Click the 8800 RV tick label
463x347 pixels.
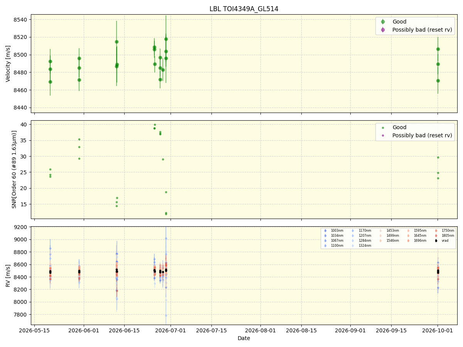21,252
